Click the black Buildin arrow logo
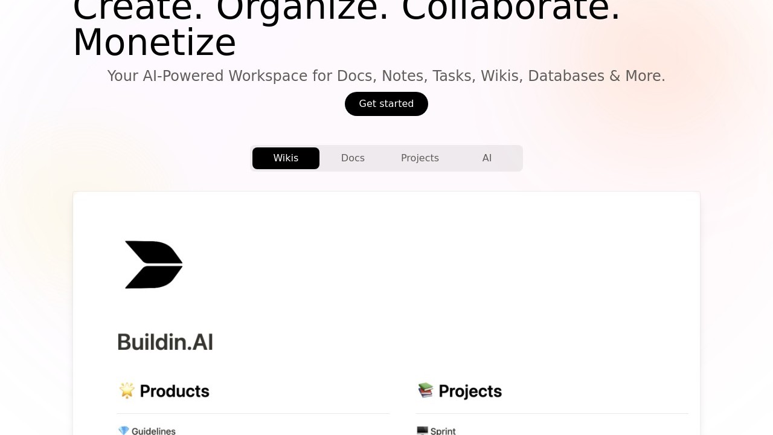This screenshot has height=435, width=773. [153, 265]
